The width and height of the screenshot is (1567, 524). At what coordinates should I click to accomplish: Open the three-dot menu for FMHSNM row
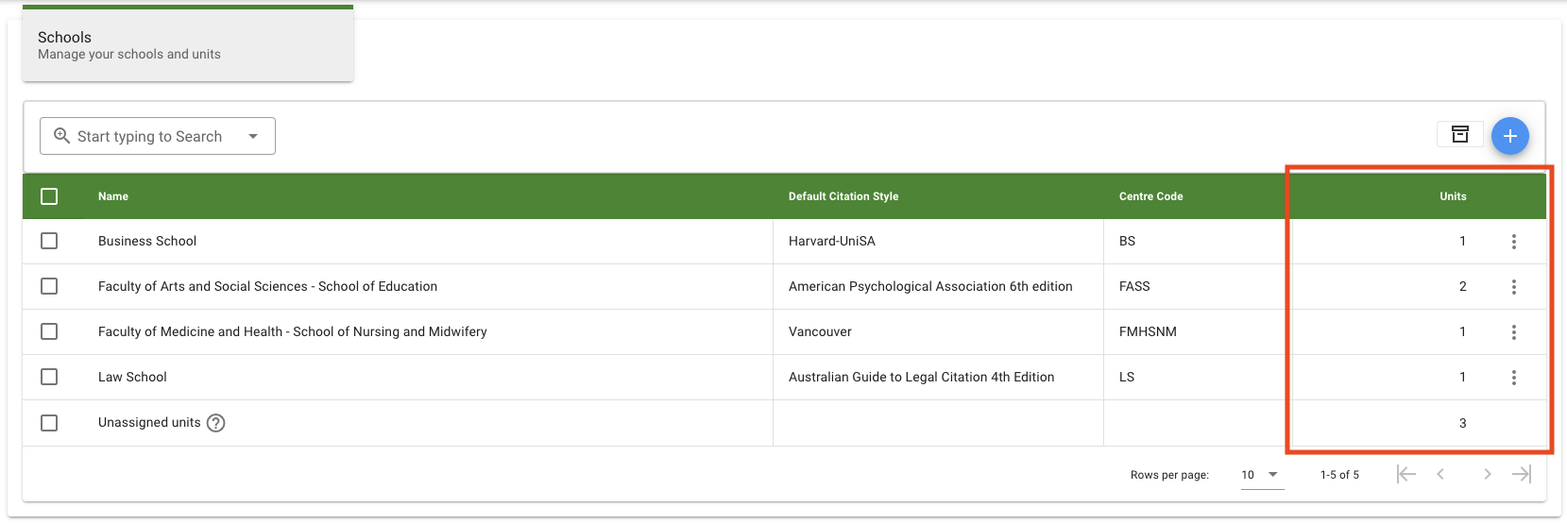[x=1513, y=332]
